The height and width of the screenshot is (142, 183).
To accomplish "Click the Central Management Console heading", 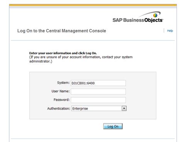I will point(62,31).
